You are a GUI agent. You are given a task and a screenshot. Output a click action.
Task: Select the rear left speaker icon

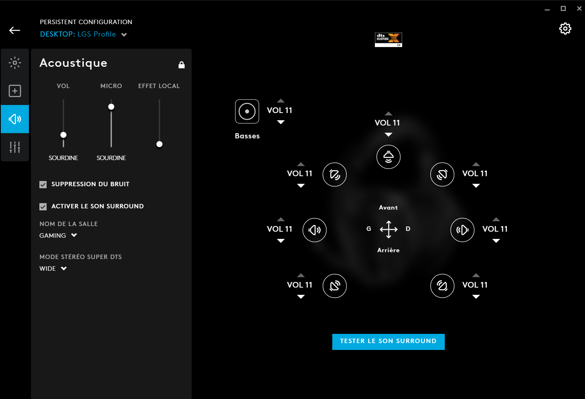click(335, 286)
